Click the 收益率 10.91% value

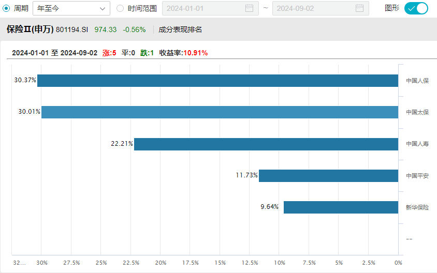195,53
